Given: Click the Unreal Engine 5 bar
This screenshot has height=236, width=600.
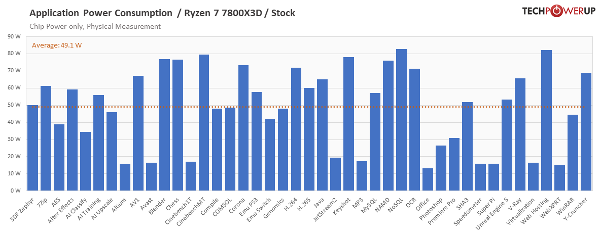Looking at the screenshot, I should tap(507, 145).
